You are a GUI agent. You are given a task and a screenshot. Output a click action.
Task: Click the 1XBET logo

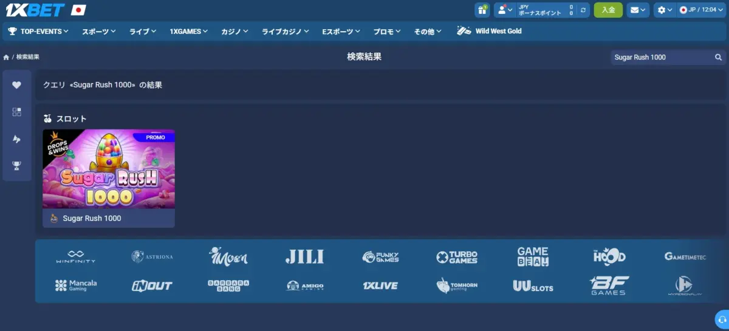click(35, 10)
